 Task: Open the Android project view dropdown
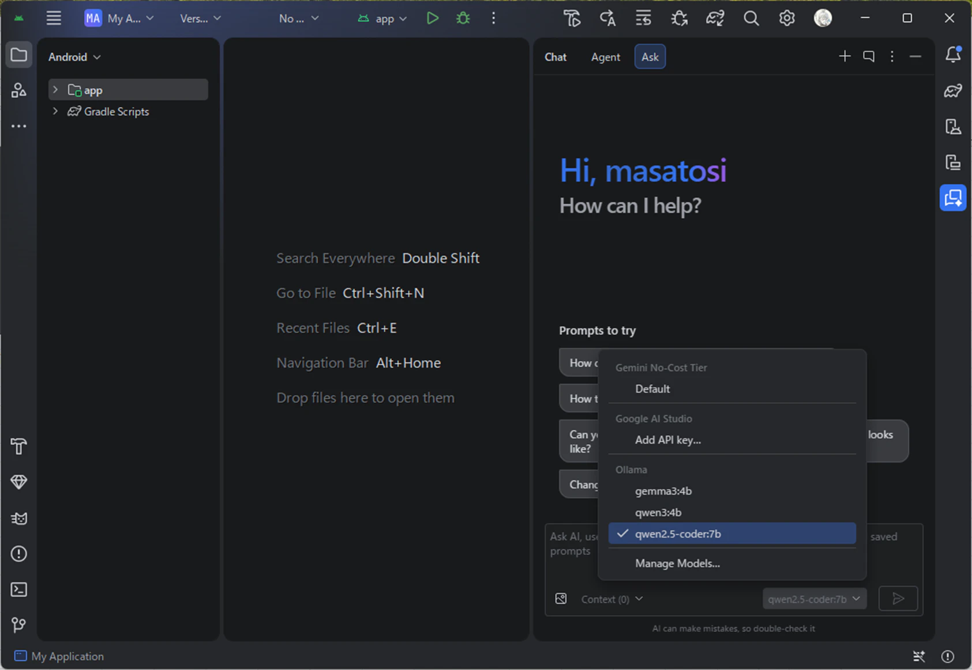(x=75, y=57)
